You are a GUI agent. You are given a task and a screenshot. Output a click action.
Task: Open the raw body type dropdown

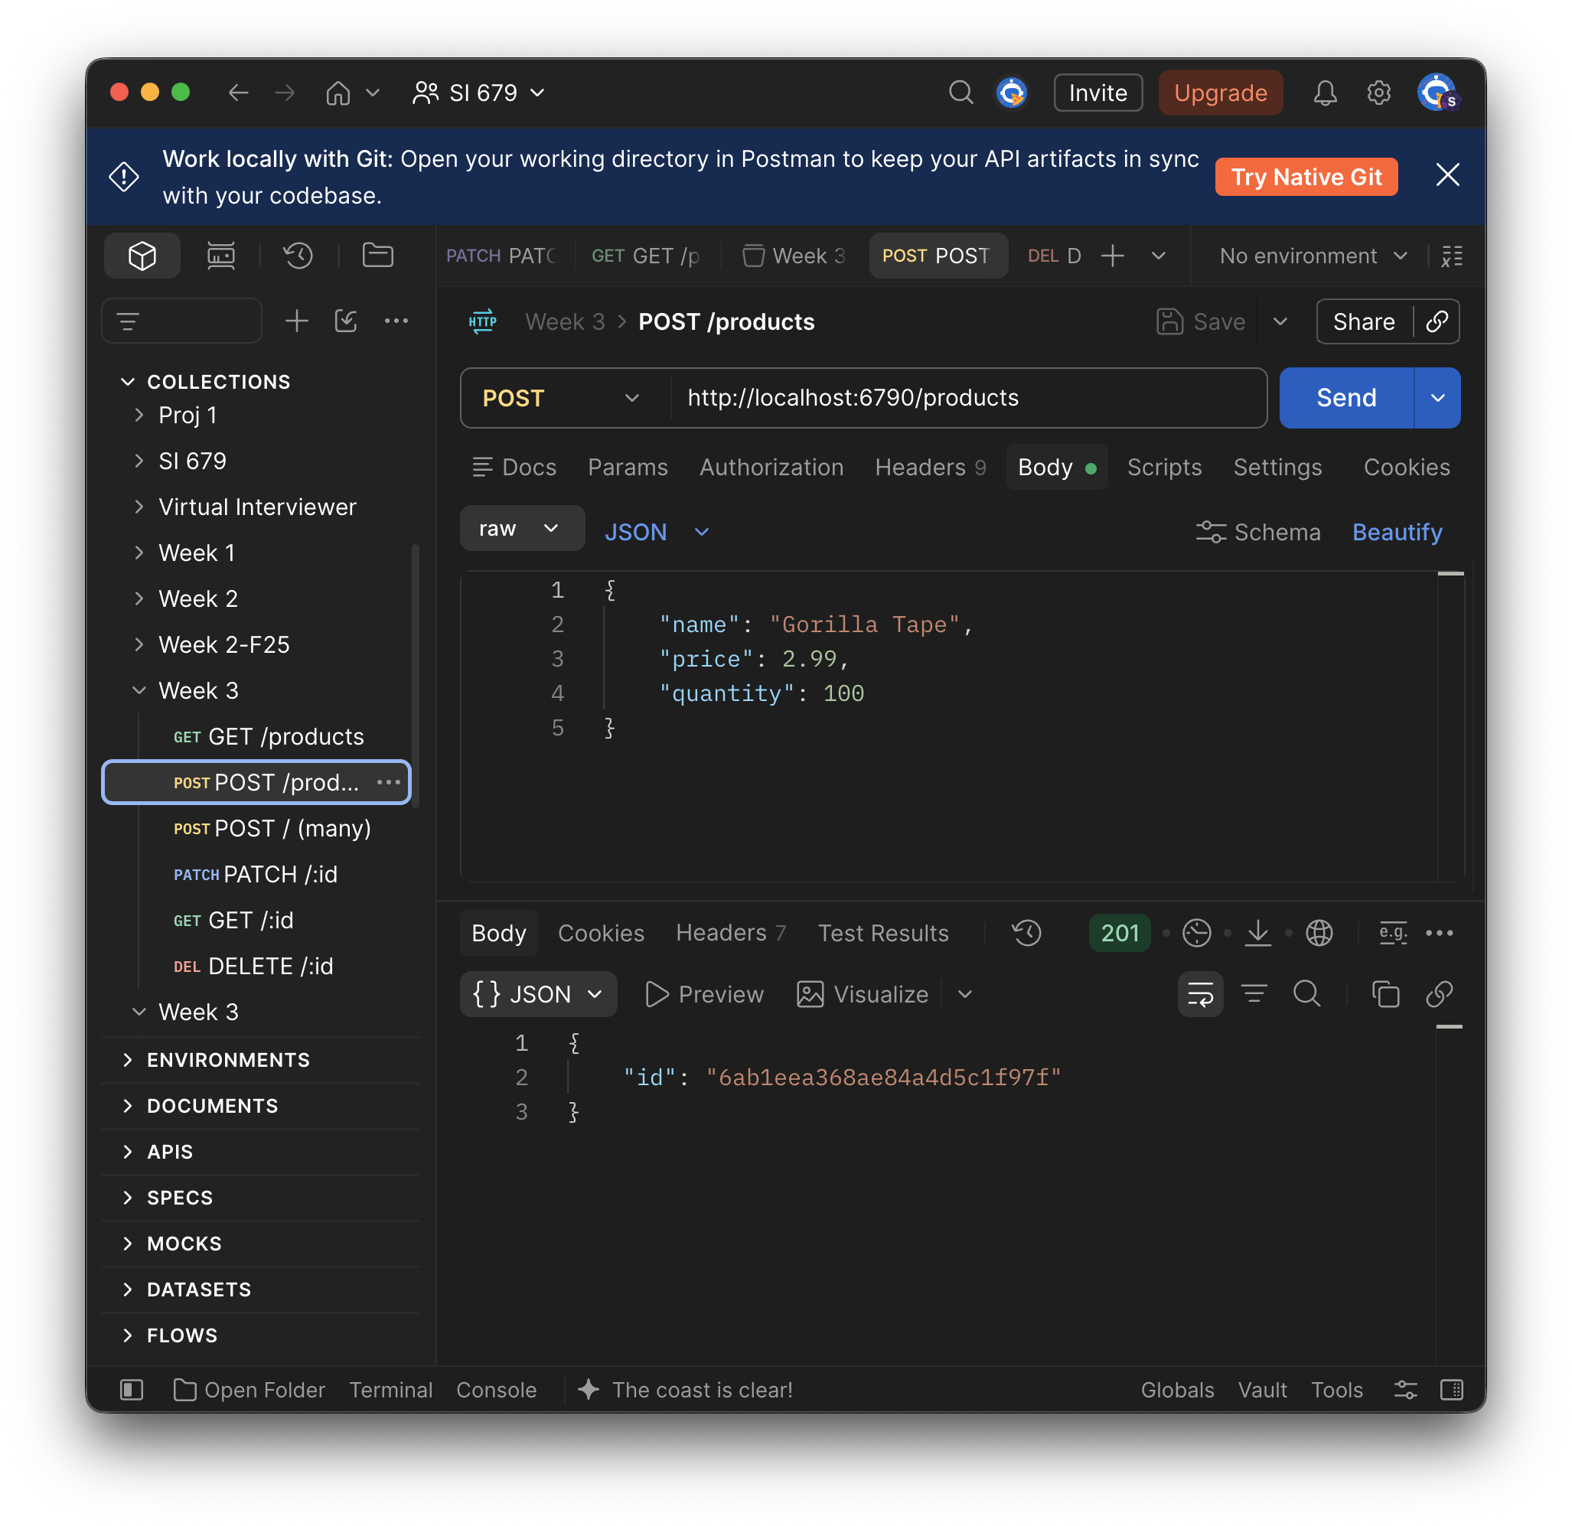522,529
